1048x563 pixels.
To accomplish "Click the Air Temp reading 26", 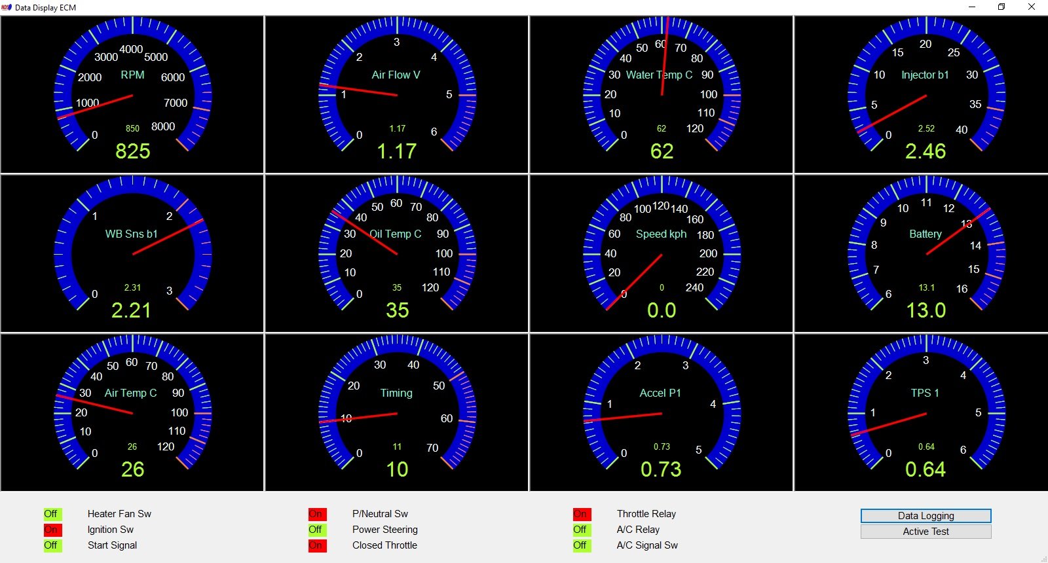I will pos(132,469).
